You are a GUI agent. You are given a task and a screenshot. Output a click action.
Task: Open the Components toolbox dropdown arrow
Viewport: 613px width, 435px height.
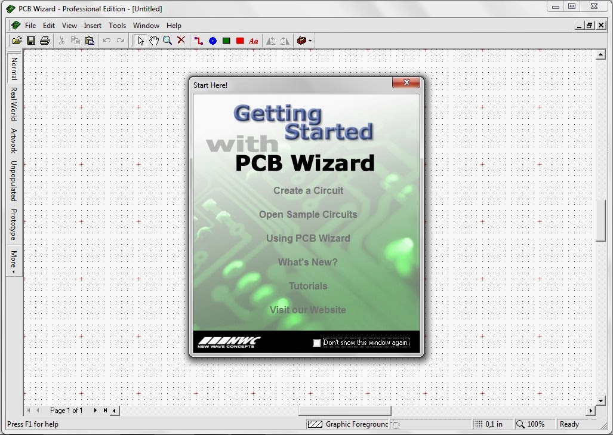click(310, 40)
